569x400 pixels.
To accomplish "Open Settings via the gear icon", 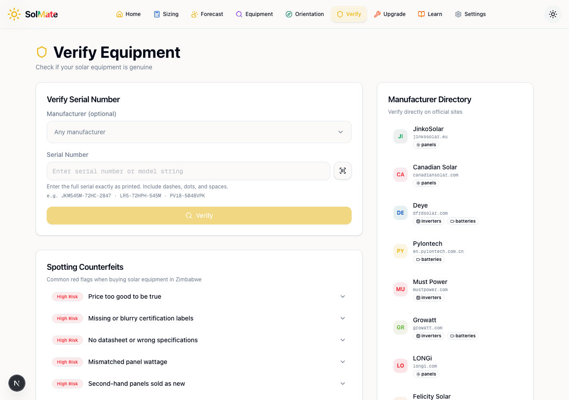I will click(x=457, y=14).
